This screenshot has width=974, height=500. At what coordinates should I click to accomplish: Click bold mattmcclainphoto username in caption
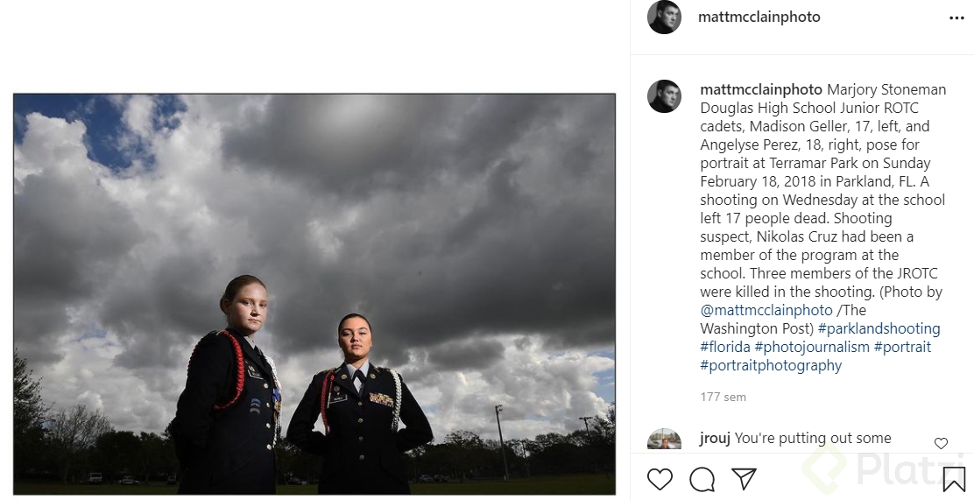pos(761,90)
